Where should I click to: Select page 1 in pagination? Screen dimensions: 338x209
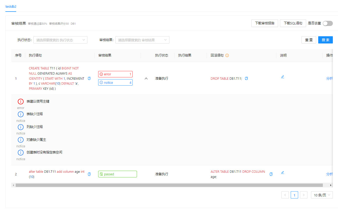click(x=294, y=195)
